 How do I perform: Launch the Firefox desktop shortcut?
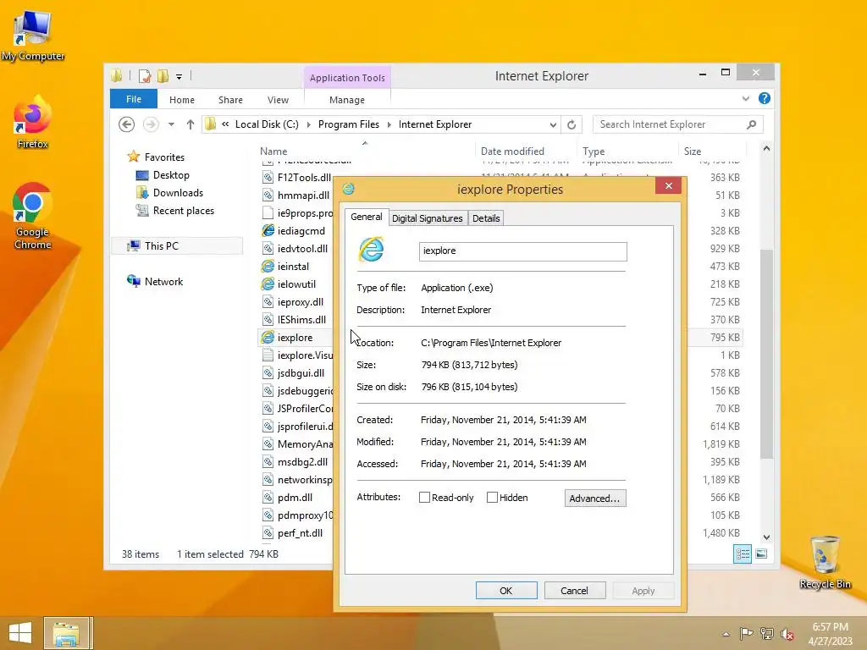33,123
